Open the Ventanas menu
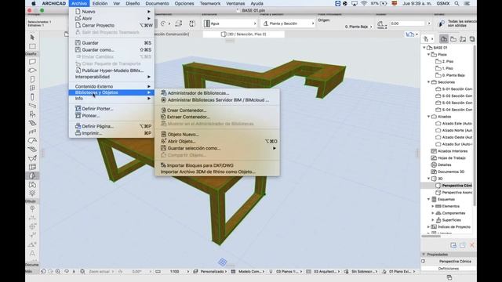Screen dimensions: 502x282 pos(235,3)
